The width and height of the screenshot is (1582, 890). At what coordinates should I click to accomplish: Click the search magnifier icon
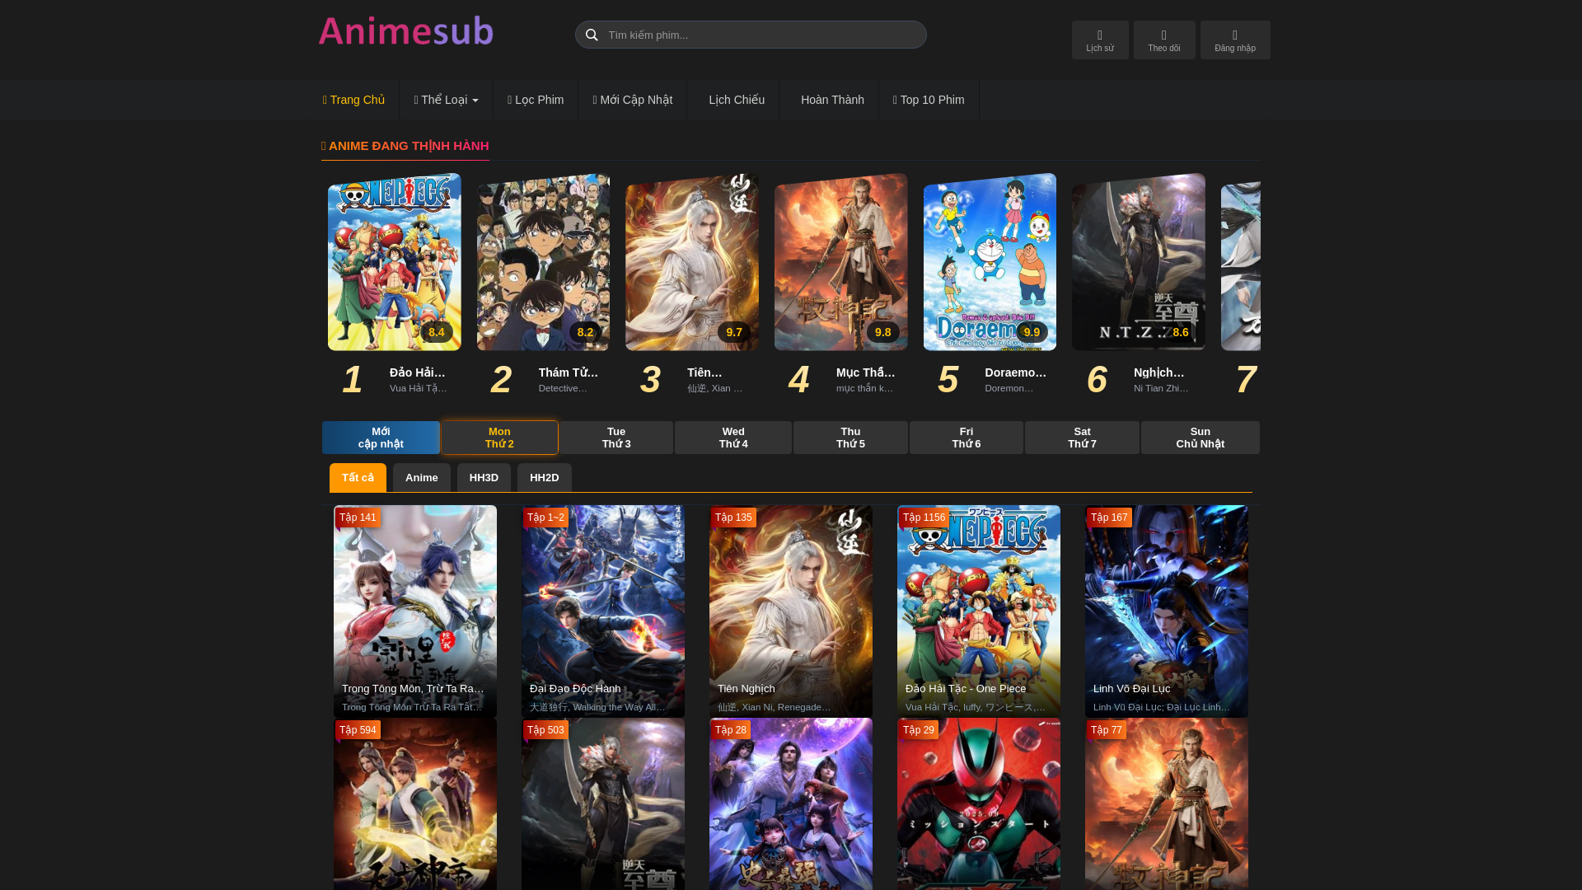click(x=591, y=35)
